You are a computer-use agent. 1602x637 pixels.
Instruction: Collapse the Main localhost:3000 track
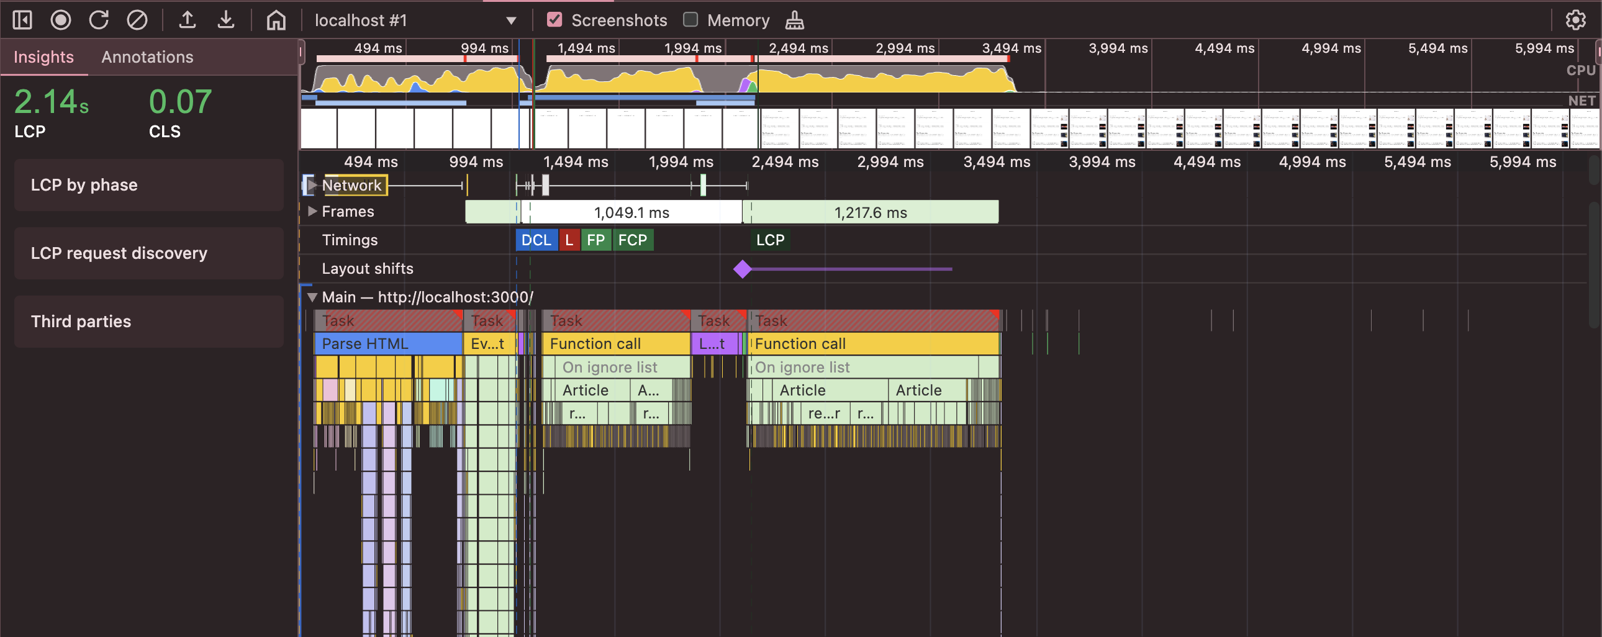(x=312, y=297)
